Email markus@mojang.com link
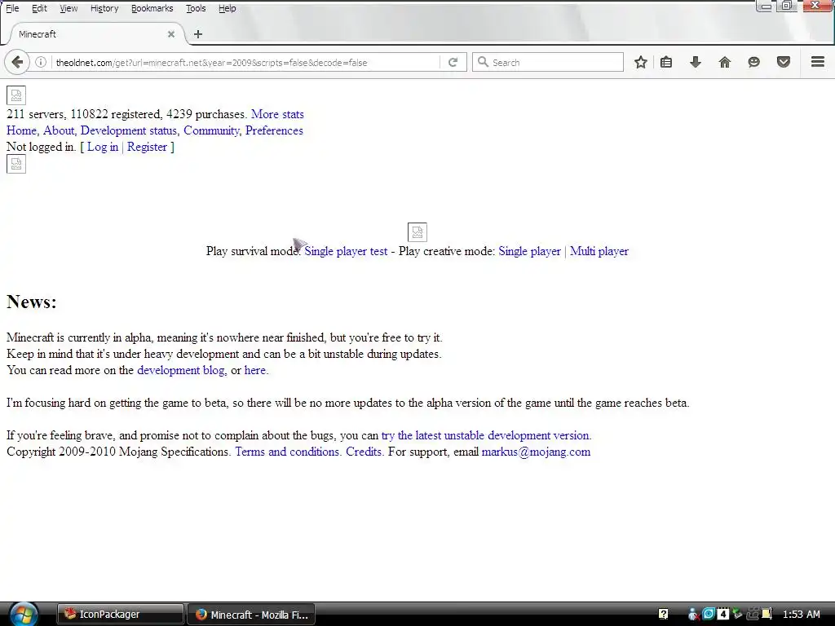Viewport: 835px width, 626px height. point(537,452)
